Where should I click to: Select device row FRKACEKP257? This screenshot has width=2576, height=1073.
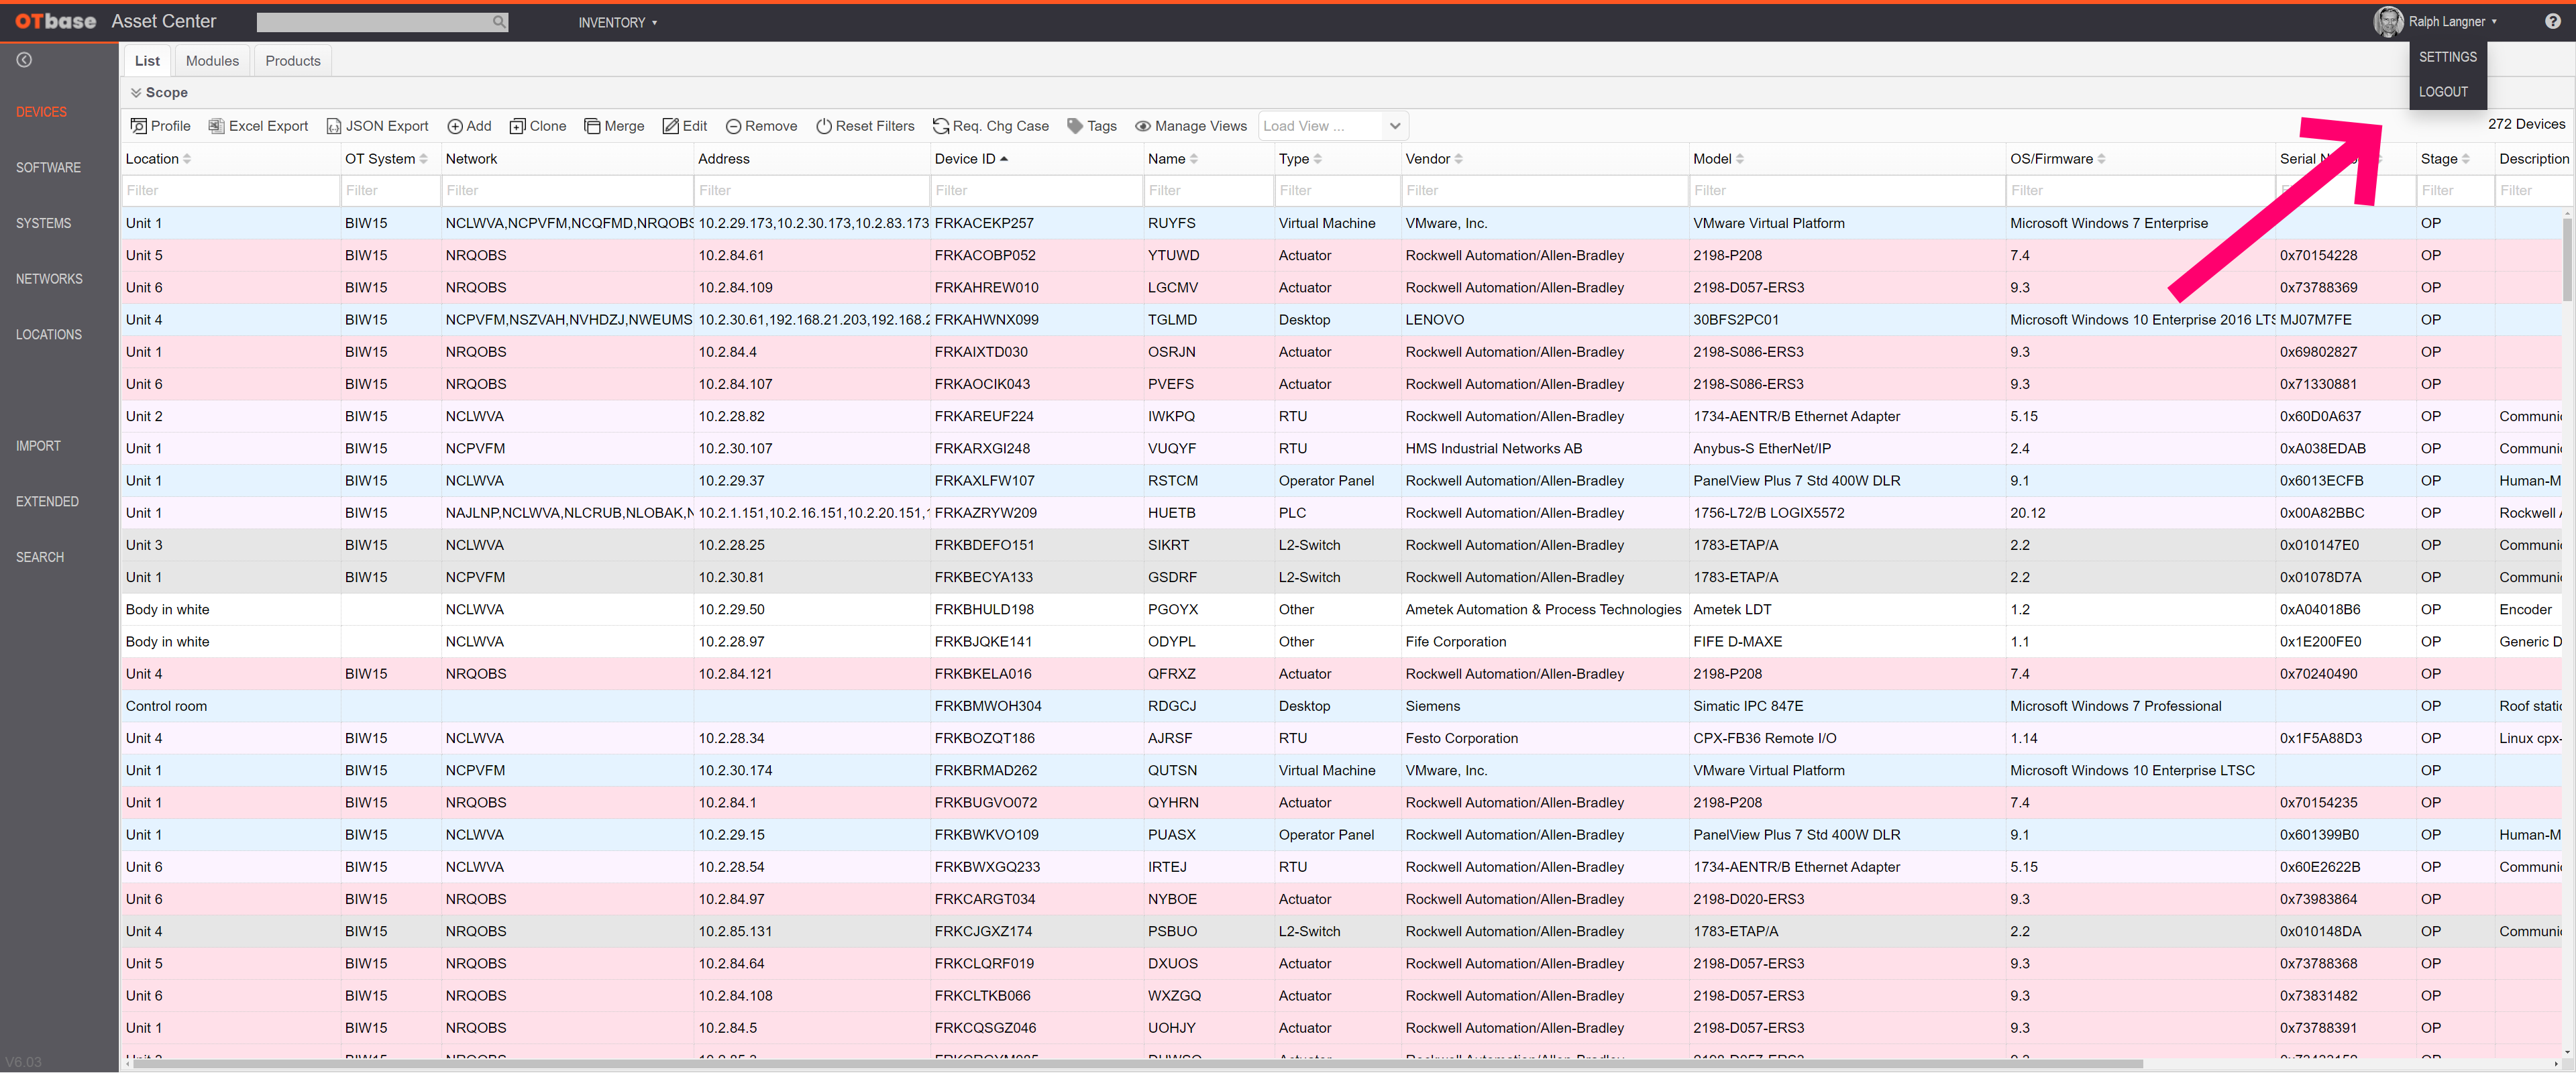(1340, 223)
